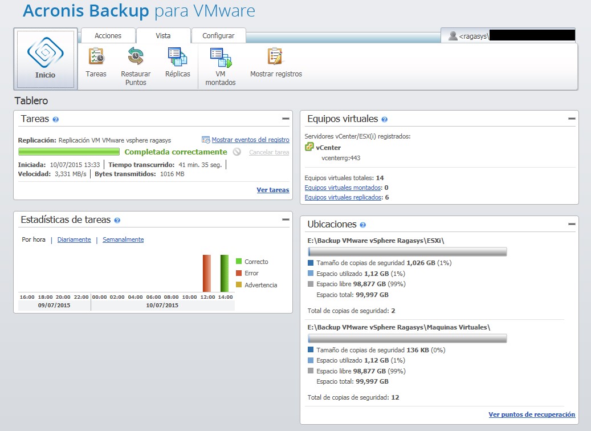
Task: Collapse the Estadísticas de tareas panel
Action: point(286,219)
